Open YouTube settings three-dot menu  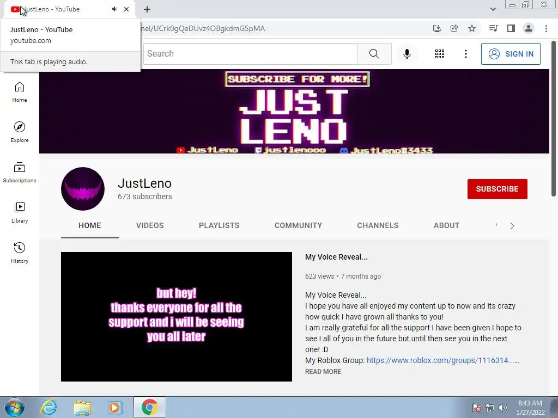coord(465,54)
